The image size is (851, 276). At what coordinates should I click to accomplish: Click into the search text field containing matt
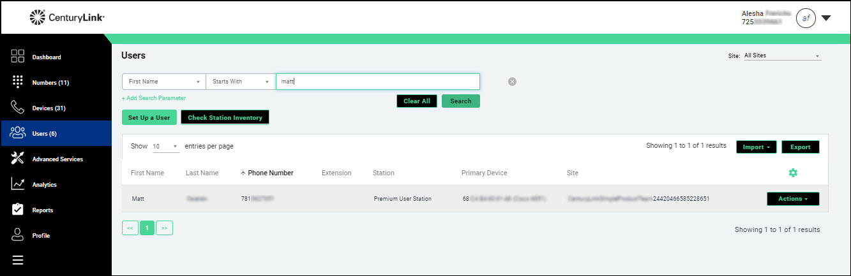click(x=378, y=82)
